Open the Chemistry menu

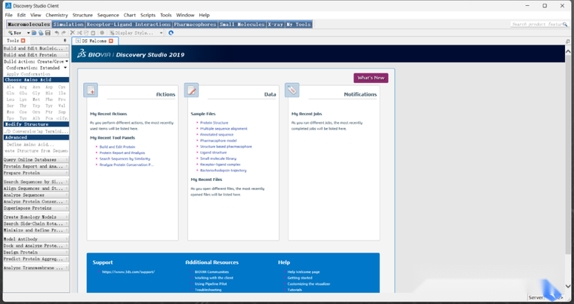pos(57,15)
